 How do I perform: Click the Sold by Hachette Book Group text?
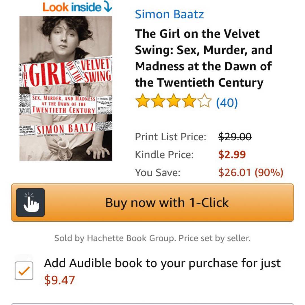152,238
